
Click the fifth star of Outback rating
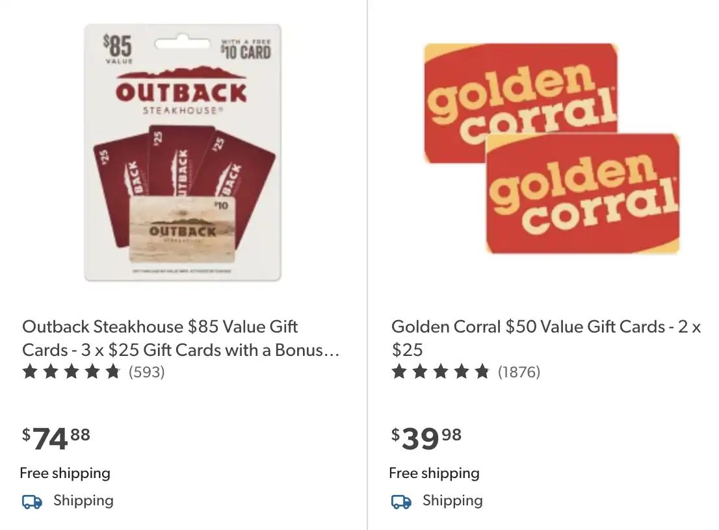click(112, 371)
